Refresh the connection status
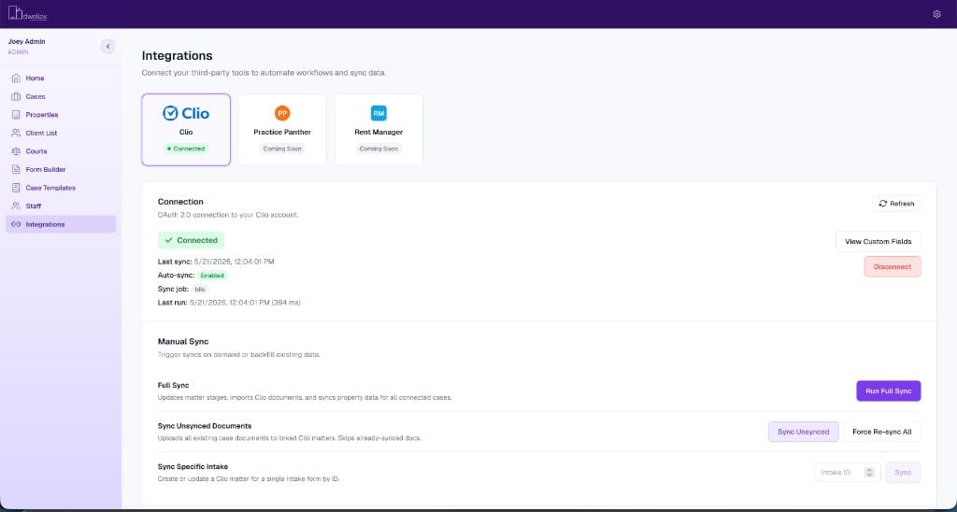 coord(896,204)
